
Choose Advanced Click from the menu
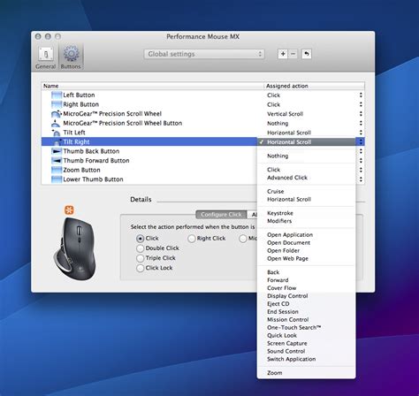pyautogui.click(x=307, y=178)
